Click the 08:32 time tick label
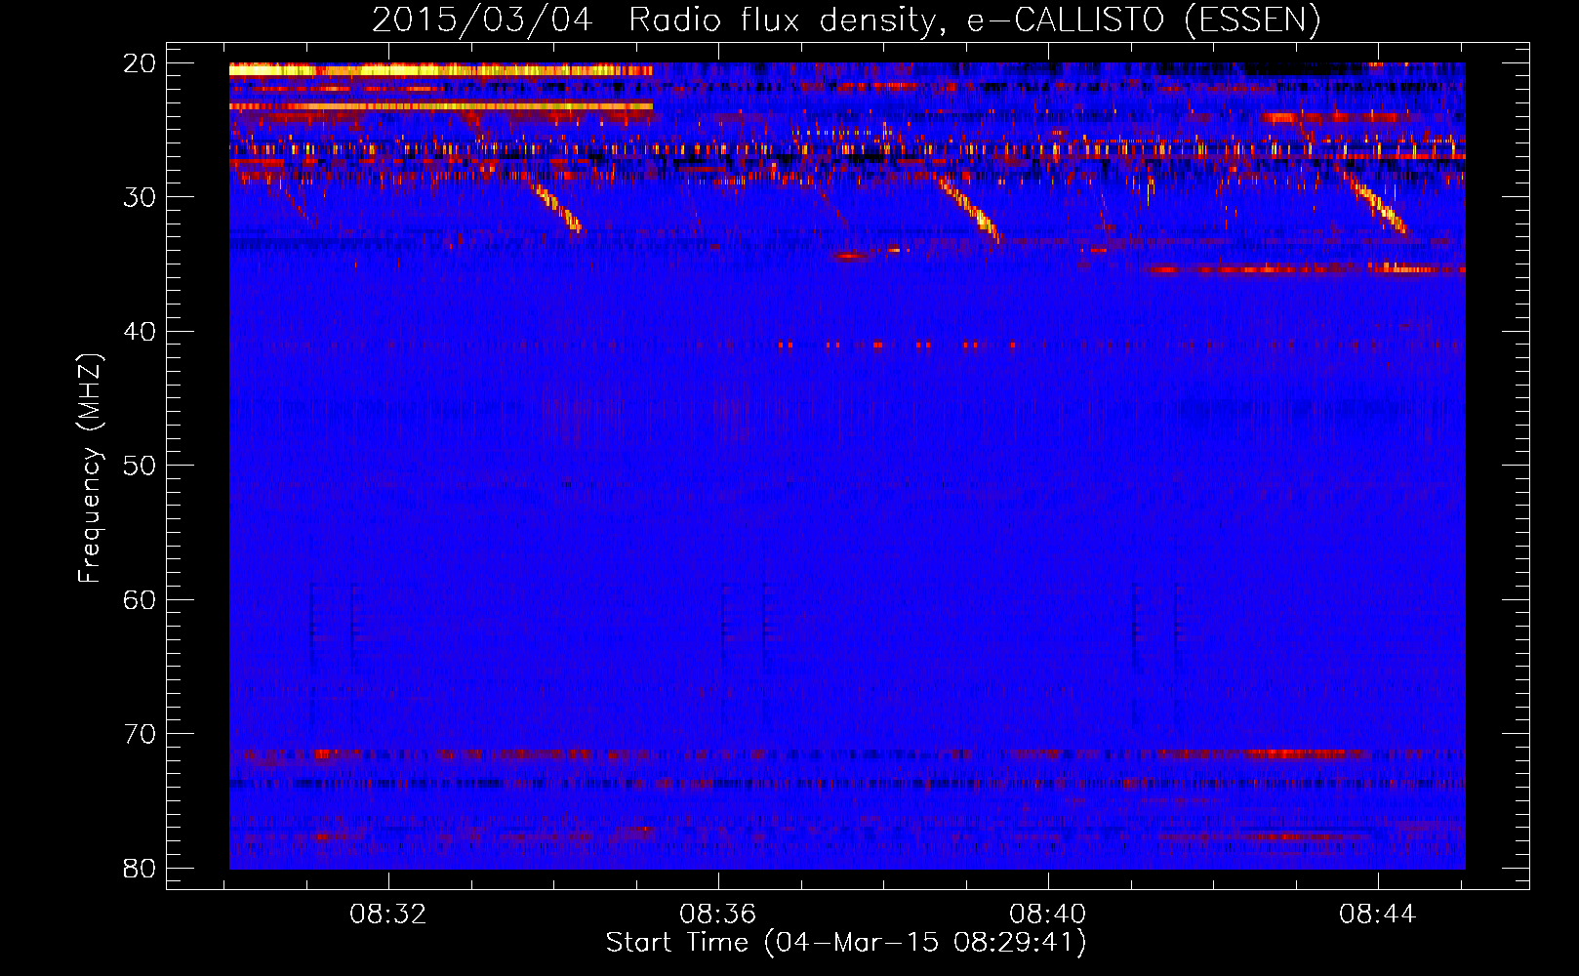1579x976 pixels. click(x=388, y=915)
